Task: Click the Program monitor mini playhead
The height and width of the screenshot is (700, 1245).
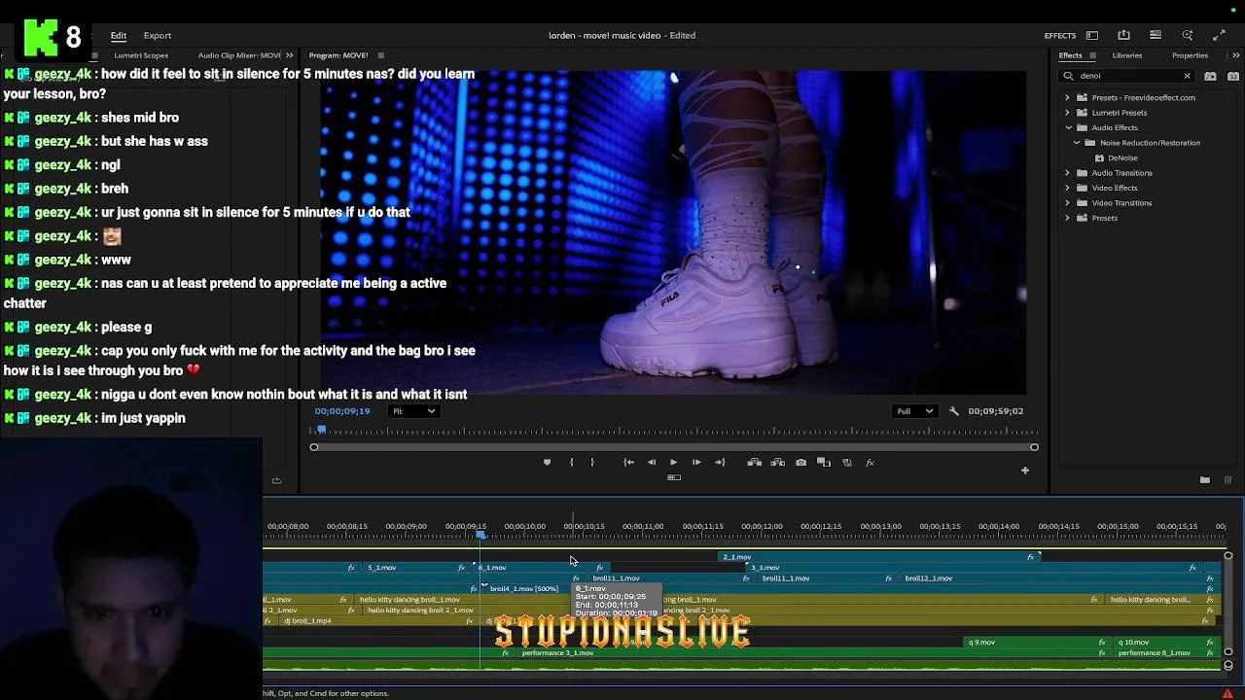Action: [321, 429]
